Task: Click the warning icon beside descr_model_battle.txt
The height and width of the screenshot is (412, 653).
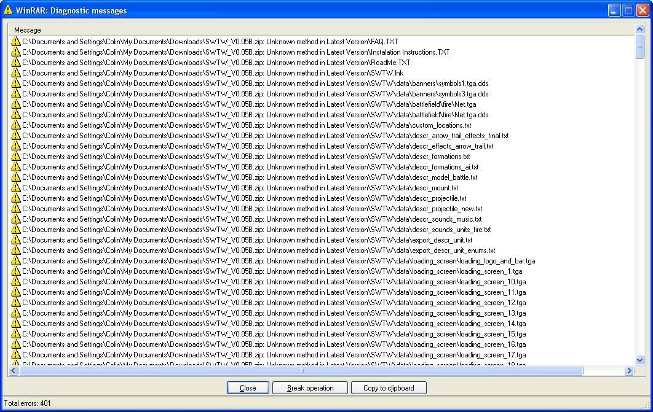Action: 15,177
